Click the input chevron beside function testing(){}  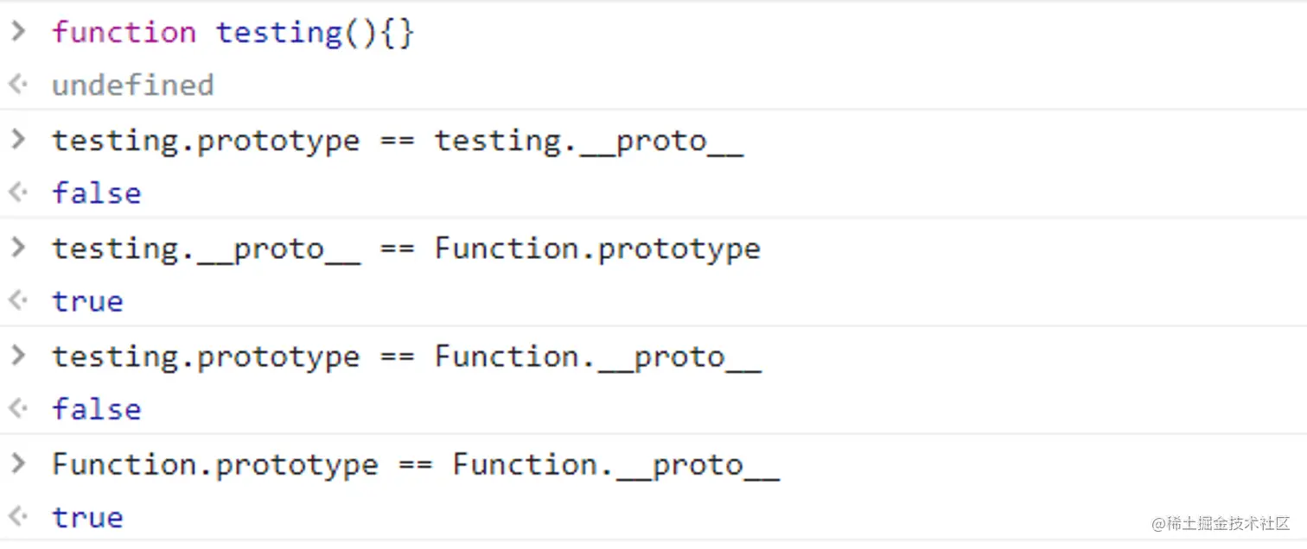point(17,32)
